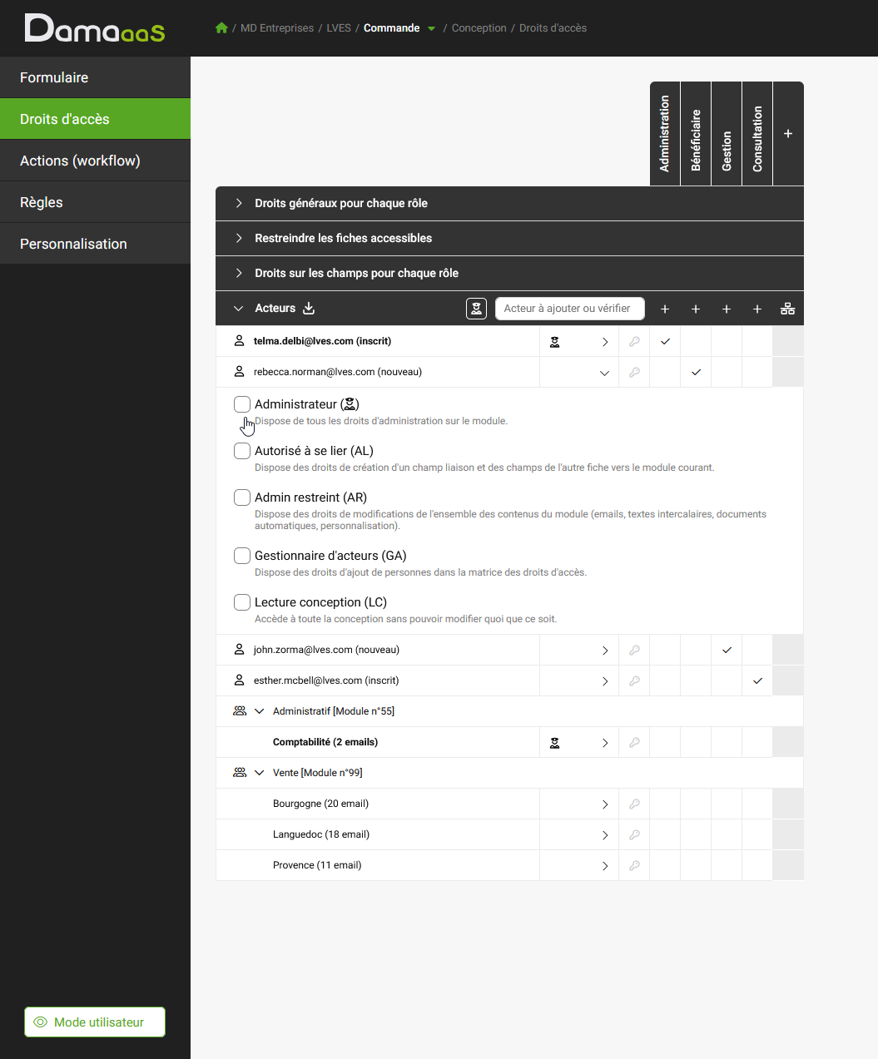
Task: Open the hierarchy icon in Acteurs header
Action: [787, 309]
